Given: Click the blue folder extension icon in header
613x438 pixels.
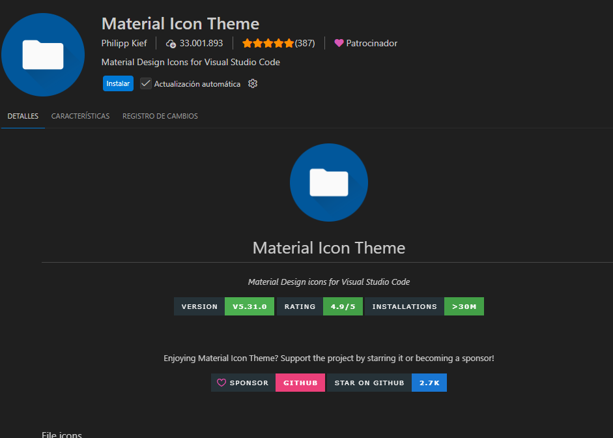Looking at the screenshot, I should [x=43, y=55].
